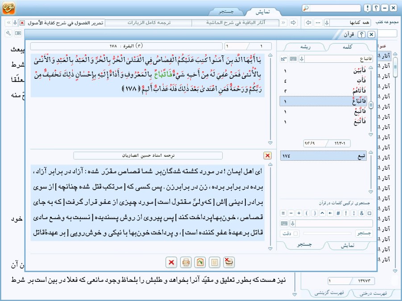Insert the equals sign operator
402x301 pixels.
[283, 213]
